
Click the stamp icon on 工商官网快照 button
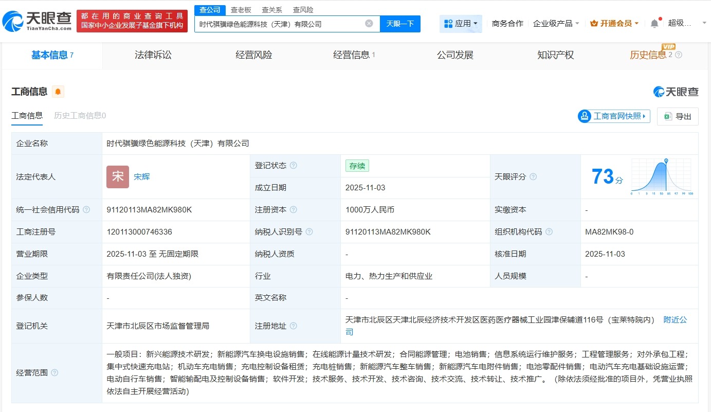[584, 116]
